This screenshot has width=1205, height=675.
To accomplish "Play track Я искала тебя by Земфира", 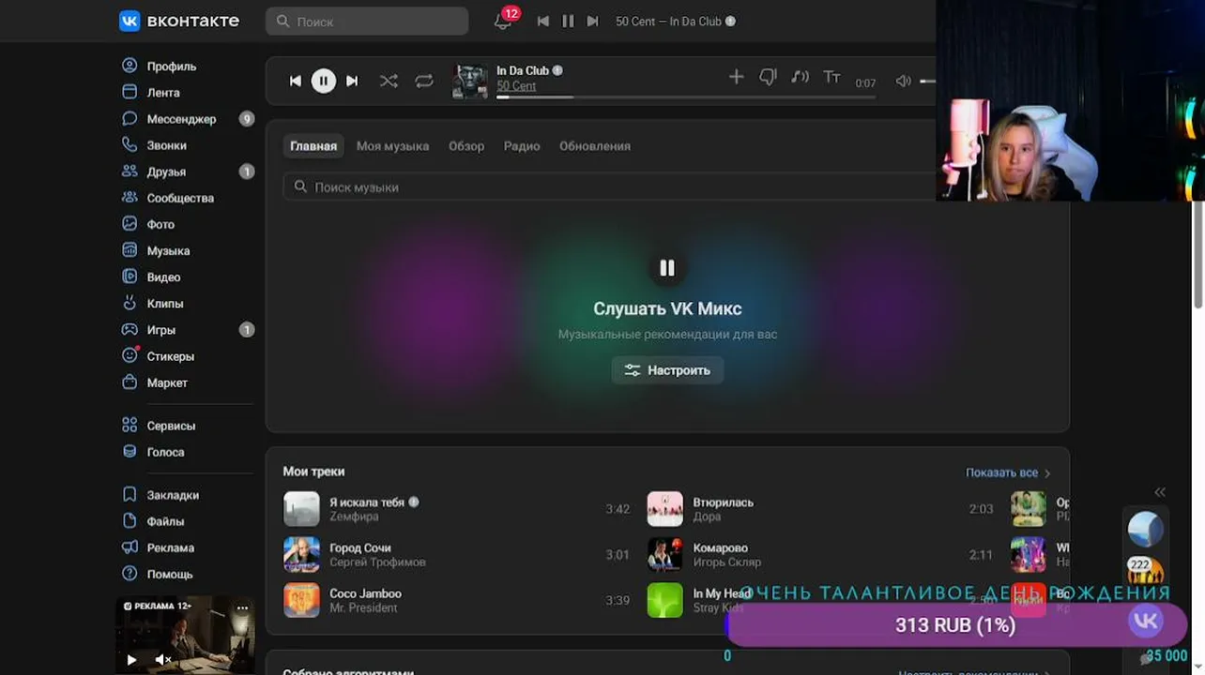I will [302, 509].
